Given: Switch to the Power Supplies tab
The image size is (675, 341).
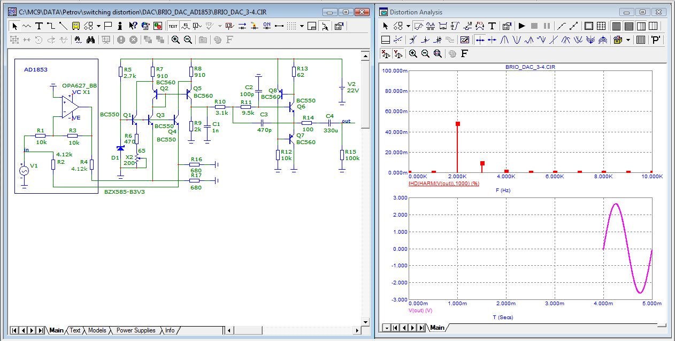Looking at the screenshot, I should (x=136, y=330).
